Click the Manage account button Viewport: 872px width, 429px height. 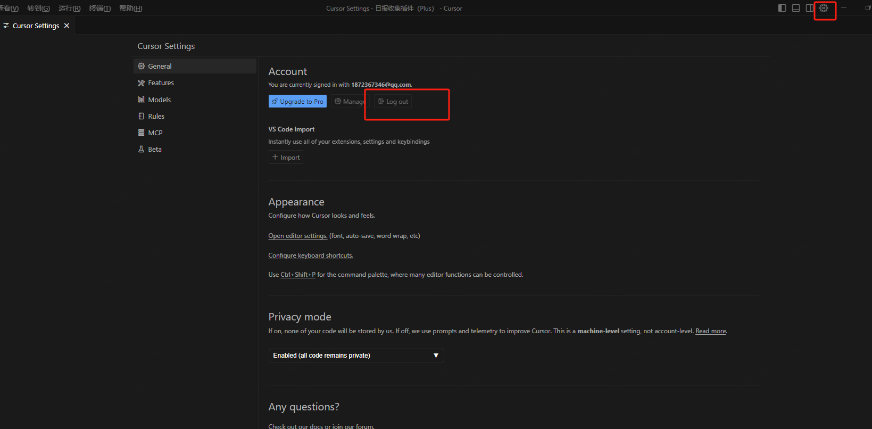click(x=350, y=101)
